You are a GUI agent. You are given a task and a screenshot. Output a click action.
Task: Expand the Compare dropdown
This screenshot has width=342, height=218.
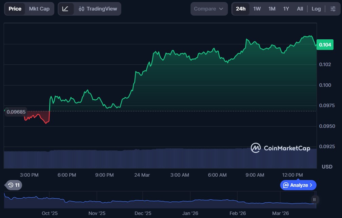pos(209,9)
